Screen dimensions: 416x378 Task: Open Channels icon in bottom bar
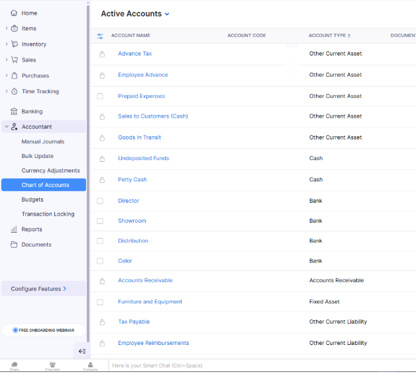pyautogui.click(x=52, y=366)
